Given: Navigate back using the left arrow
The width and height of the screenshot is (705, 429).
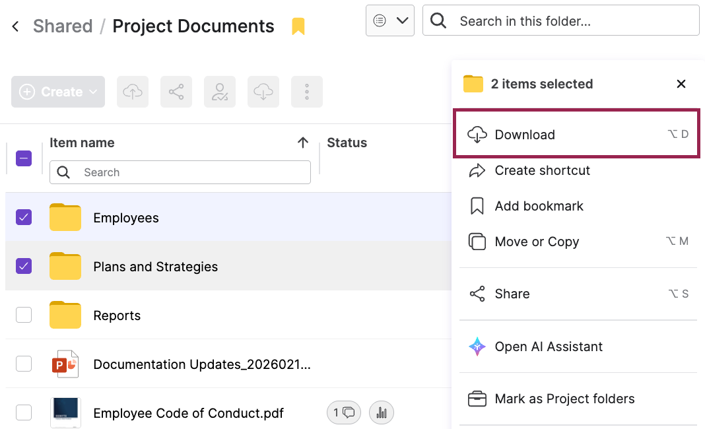Looking at the screenshot, I should [16, 26].
